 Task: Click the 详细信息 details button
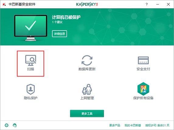coord(59,34)
